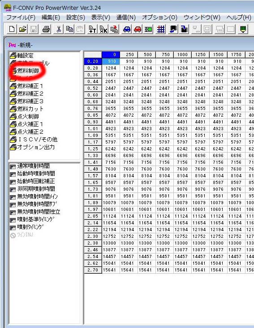This screenshot has width=254, height=328.
Task: Open the 通信(N) menu
Action: [126, 17]
